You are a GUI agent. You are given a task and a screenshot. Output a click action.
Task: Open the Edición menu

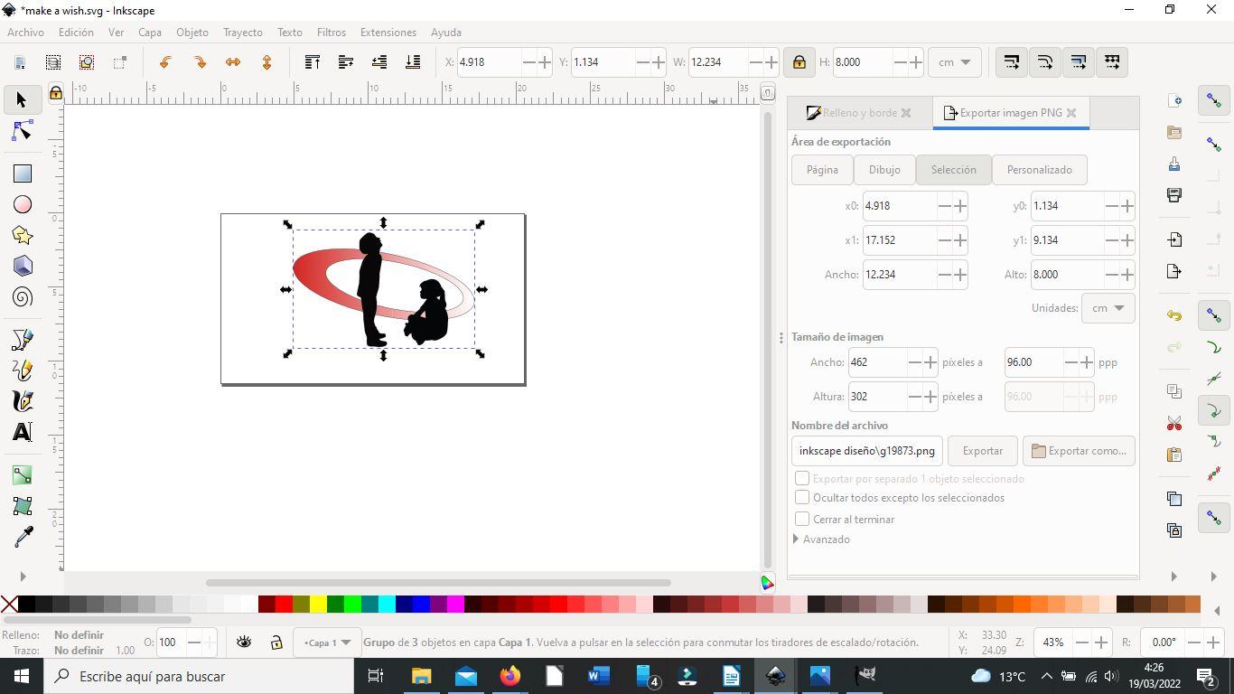pyautogui.click(x=76, y=33)
